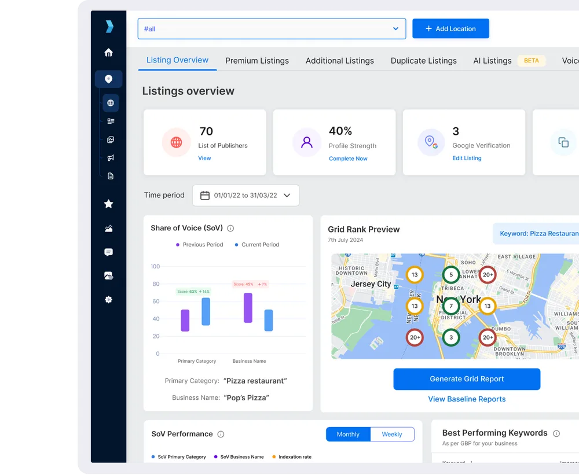Open the 01/01/22 to 31/03/22 date range dropdown
579x475 pixels.
(246, 195)
